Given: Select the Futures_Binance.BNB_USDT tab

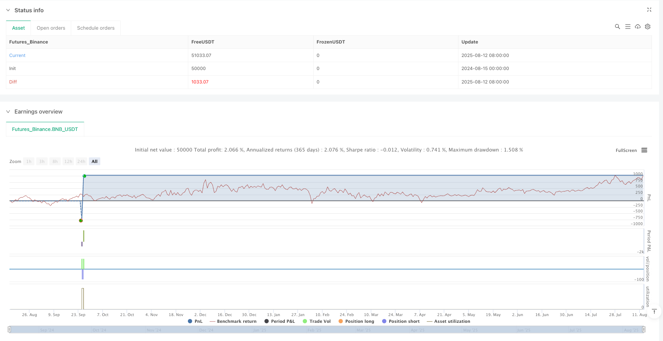Looking at the screenshot, I should [45, 129].
